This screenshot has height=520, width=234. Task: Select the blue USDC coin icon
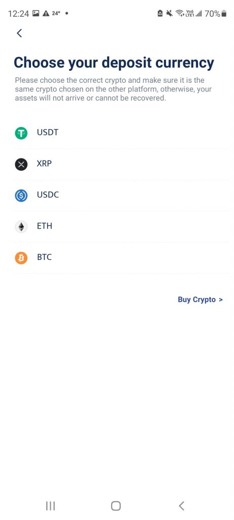(x=21, y=196)
